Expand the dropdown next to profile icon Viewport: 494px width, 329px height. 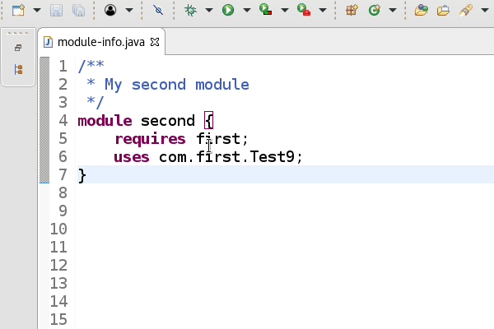tap(129, 11)
